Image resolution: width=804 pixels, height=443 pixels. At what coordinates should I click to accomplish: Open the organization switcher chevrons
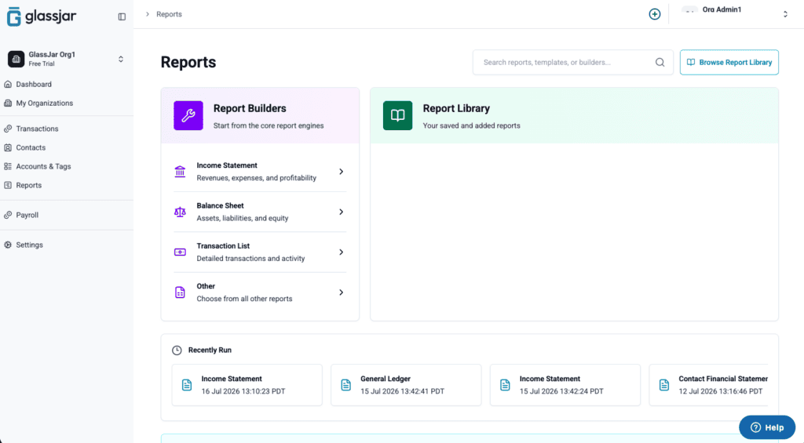pos(120,59)
